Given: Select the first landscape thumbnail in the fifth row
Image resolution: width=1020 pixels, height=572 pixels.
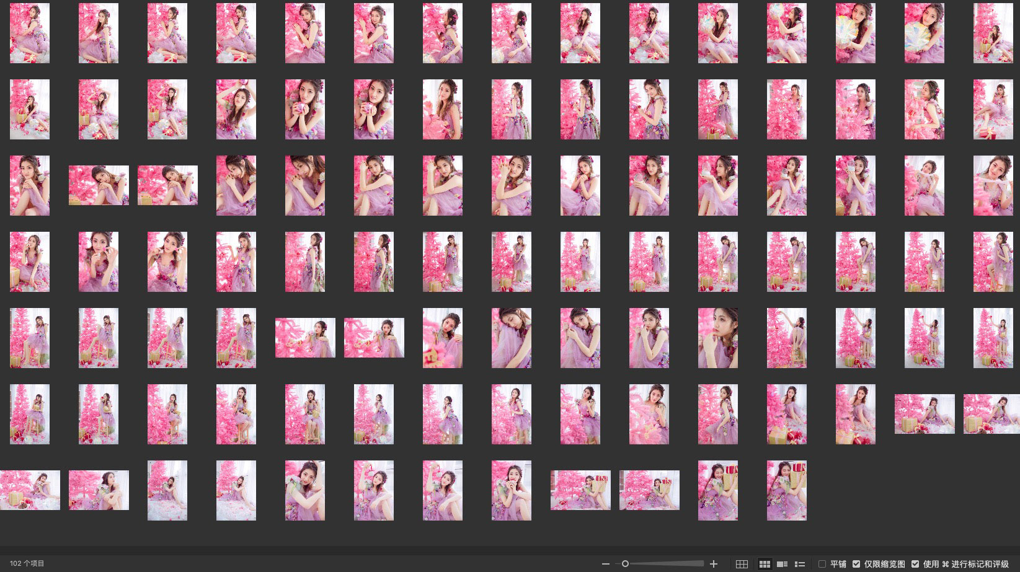Looking at the screenshot, I should point(305,338).
